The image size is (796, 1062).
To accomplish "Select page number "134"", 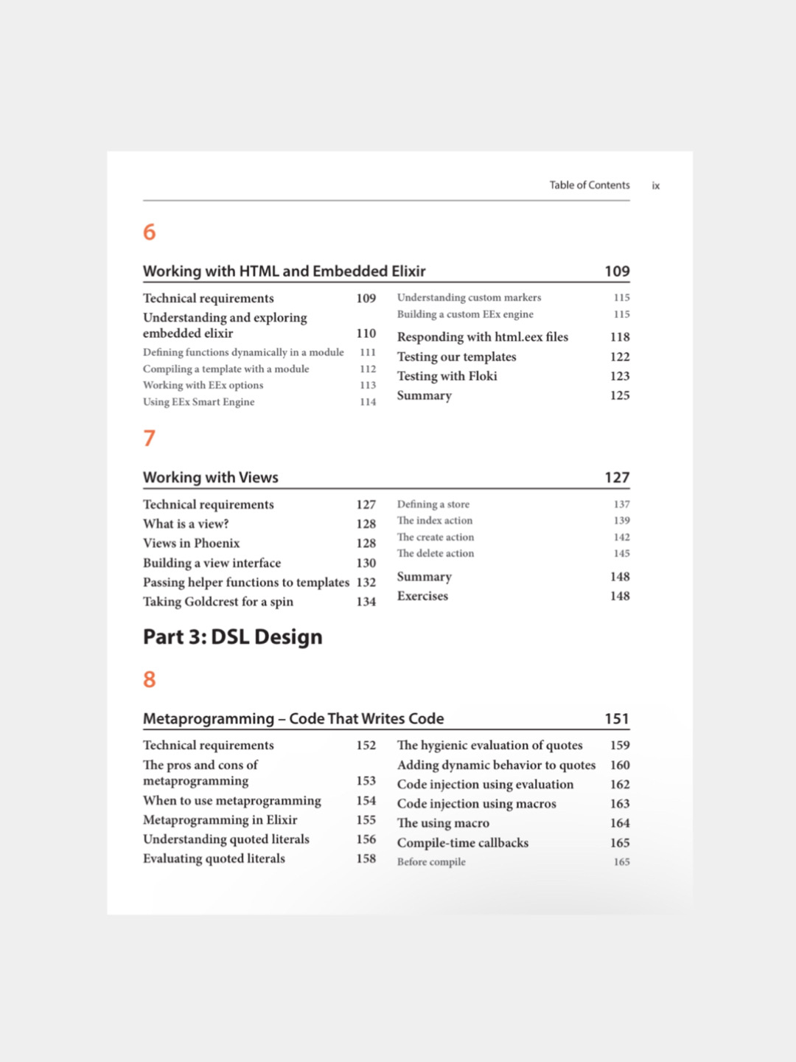I will coord(366,602).
